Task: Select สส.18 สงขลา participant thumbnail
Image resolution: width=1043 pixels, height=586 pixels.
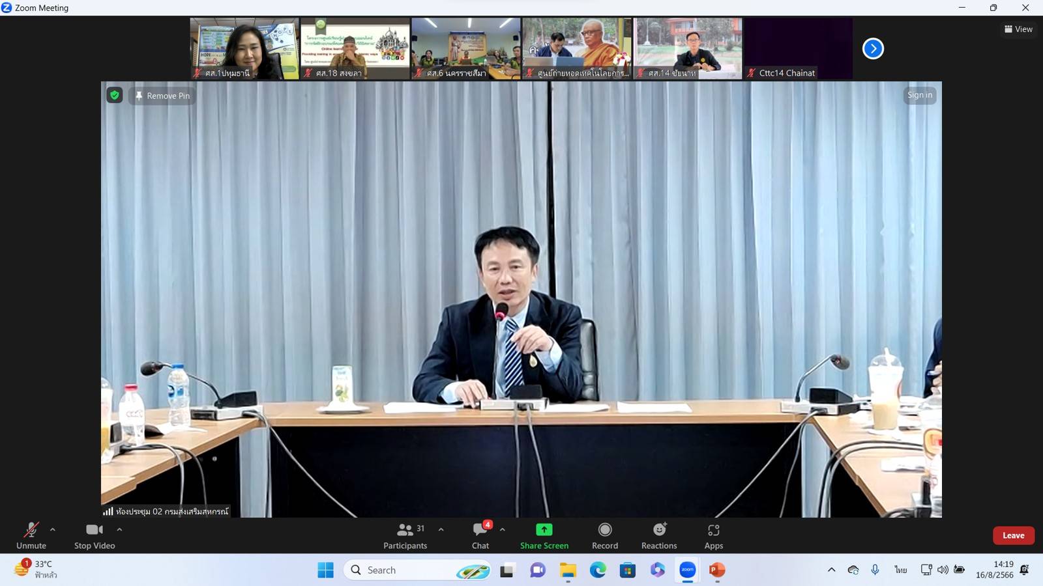Action: point(355,49)
